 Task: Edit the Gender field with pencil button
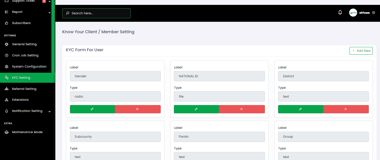(93, 109)
